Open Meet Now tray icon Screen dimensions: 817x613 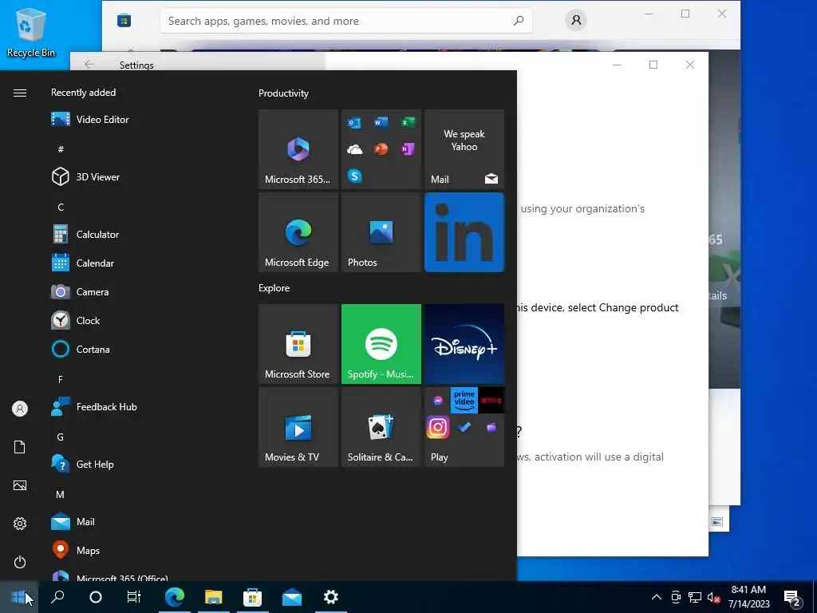pos(676,597)
